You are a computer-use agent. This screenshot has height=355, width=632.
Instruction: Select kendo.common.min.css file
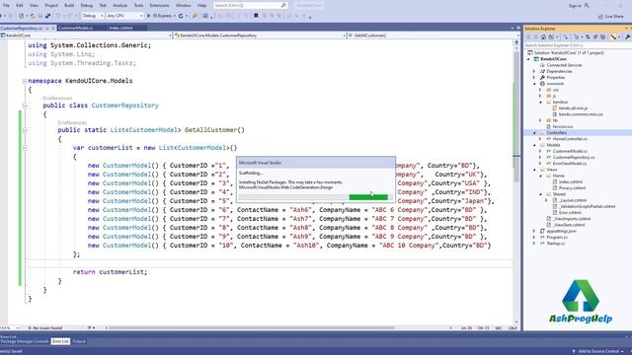point(581,114)
